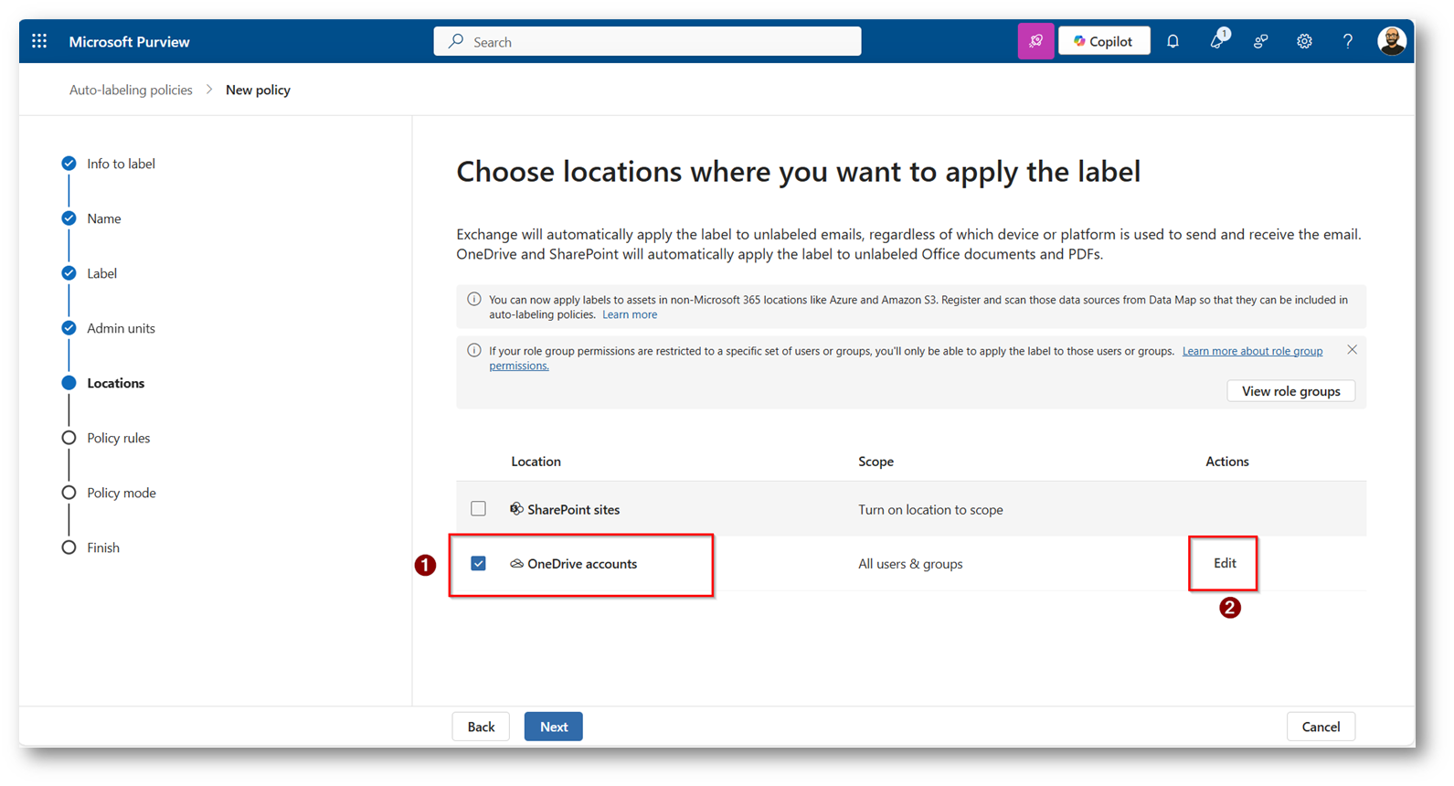Open the user profile avatar
The width and height of the screenshot is (1454, 786).
[1391, 41]
